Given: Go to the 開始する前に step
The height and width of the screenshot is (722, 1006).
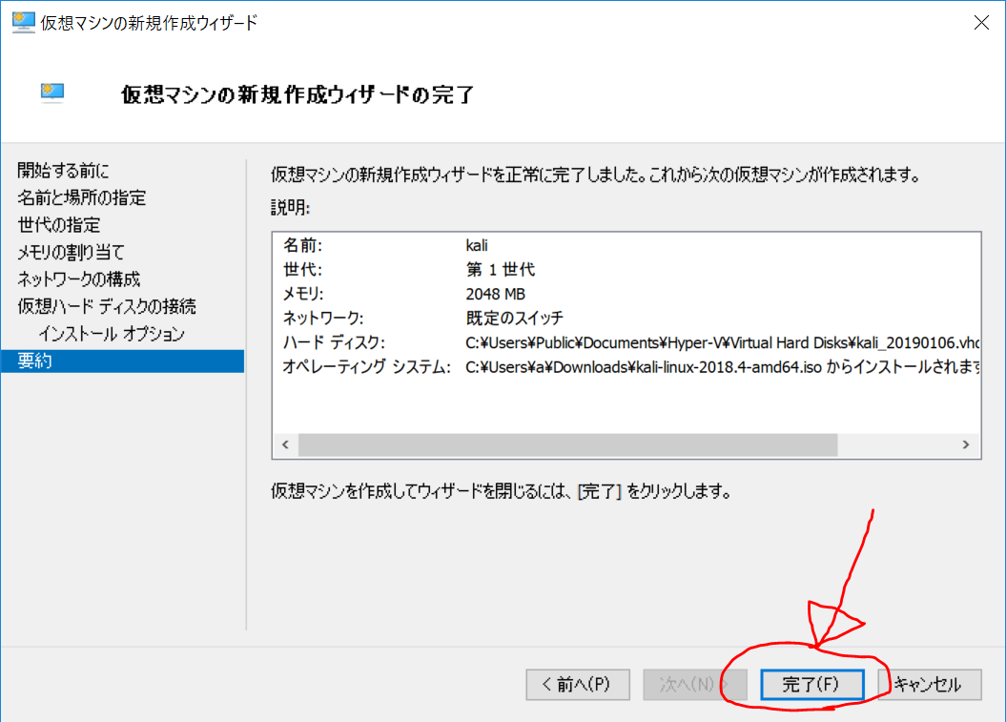Looking at the screenshot, I should coord(63,171).
